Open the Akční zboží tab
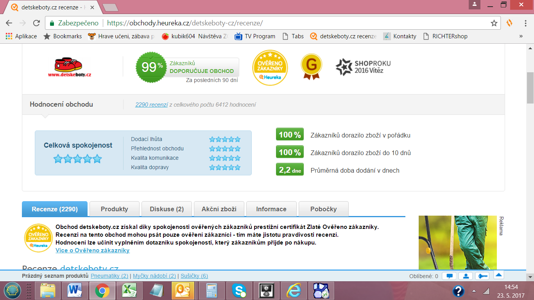Viewport: 534px width, 300px height. [x=219, y=209]
